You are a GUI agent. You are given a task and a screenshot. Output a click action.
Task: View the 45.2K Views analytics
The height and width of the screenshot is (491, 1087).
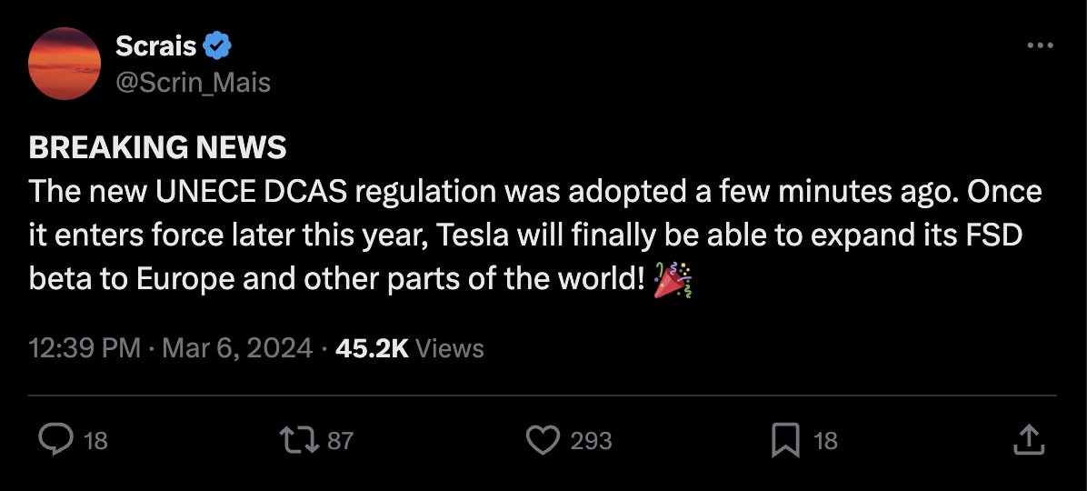tap(409, 347)
